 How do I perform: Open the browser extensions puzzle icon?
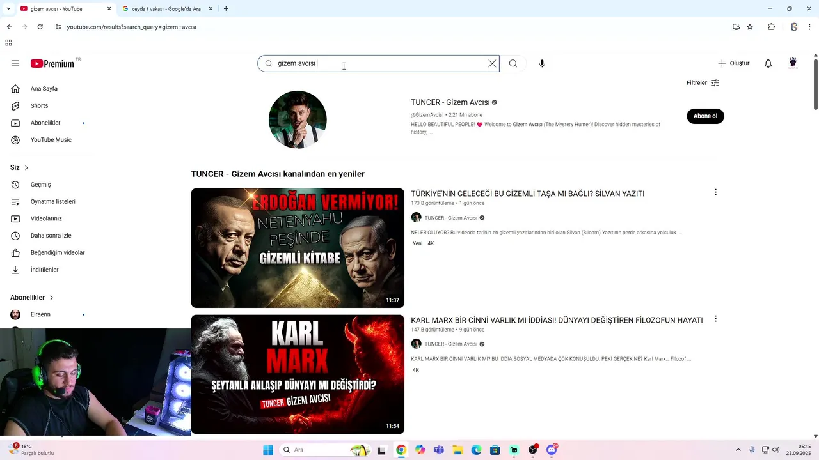[771, 27]
